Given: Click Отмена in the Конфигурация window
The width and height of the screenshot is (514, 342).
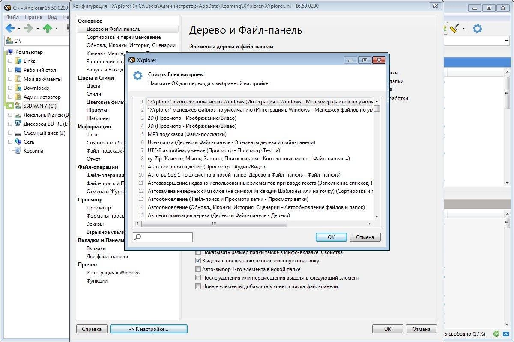Looking at the screenshot, I should [421, 329].
